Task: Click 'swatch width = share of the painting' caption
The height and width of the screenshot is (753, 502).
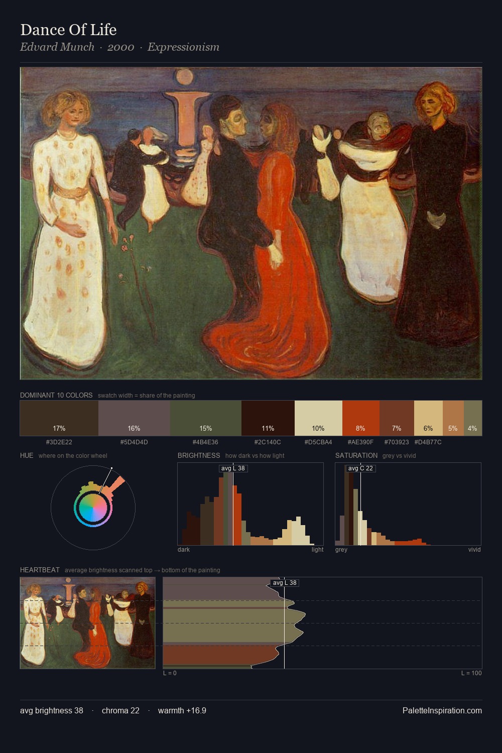Action: pyautogui.click(x=147, y=396)
